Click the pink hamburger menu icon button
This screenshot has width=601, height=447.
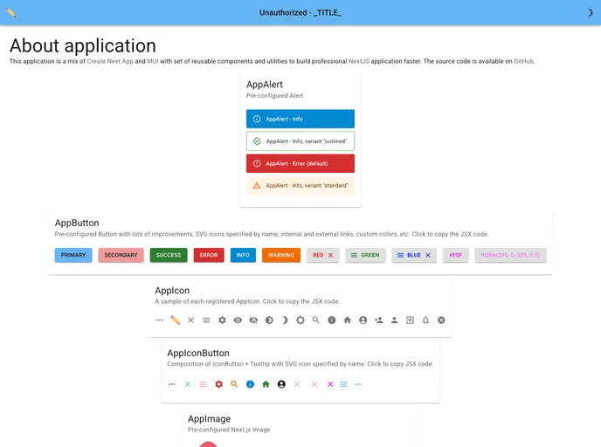point(204,384)
